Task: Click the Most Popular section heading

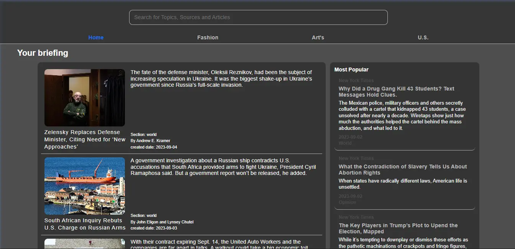Action: click(x=351, y=70)
